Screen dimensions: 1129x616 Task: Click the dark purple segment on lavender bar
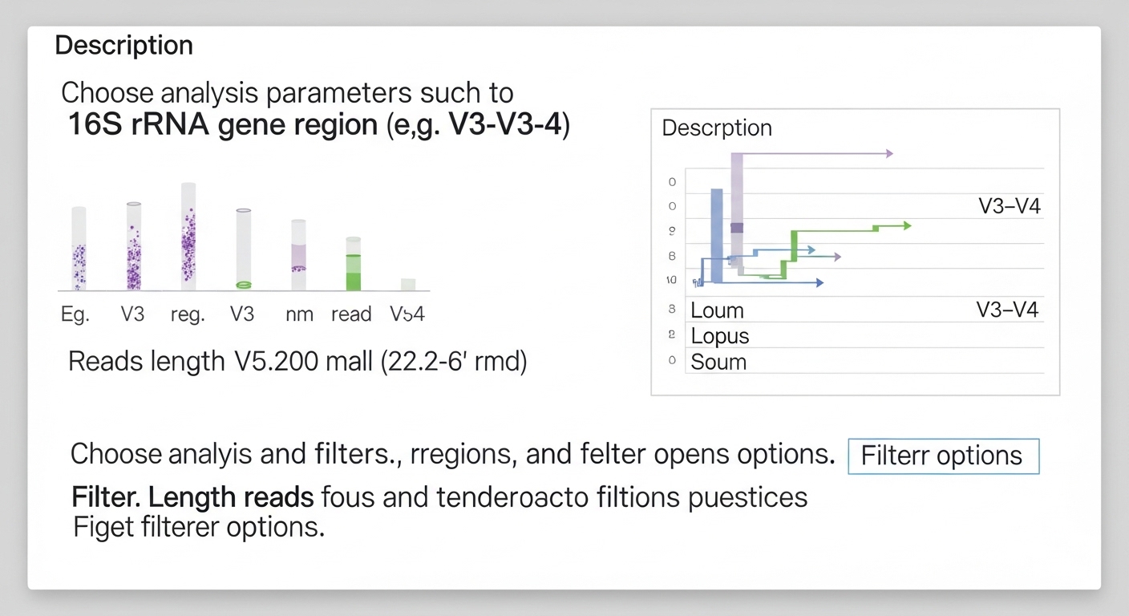pyautogui.click(x=737, y=228)
